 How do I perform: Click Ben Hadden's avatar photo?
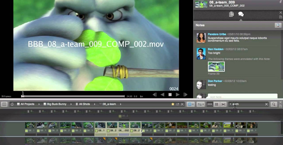pos(201,54)
